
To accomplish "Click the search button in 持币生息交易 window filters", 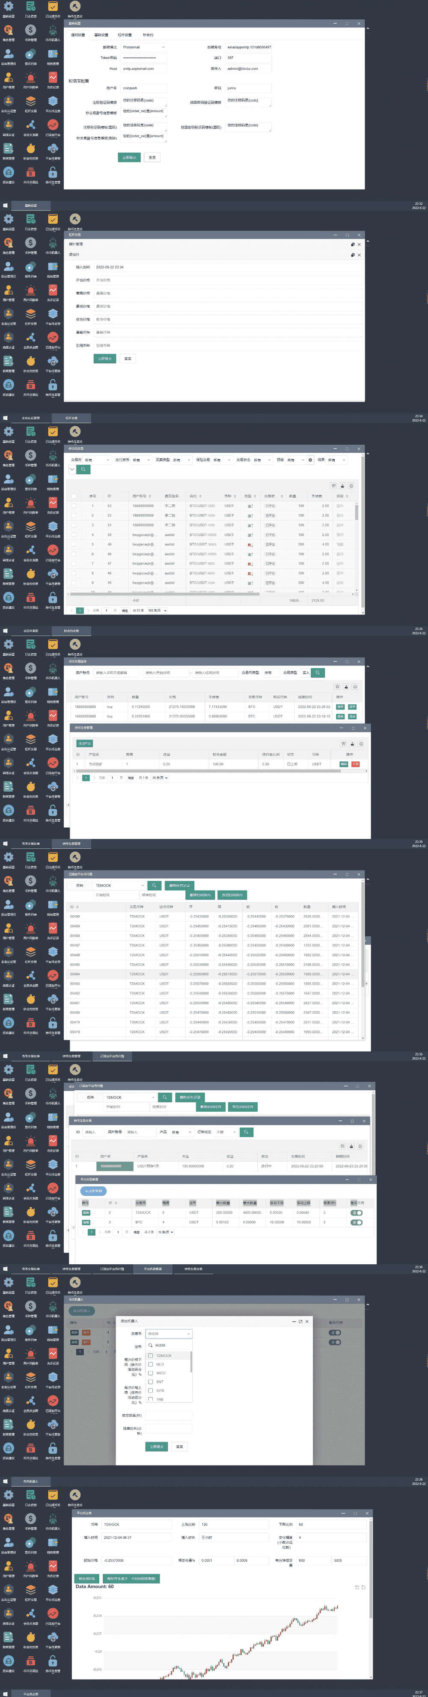I will pyautogui.click(x=246, y=1132).
